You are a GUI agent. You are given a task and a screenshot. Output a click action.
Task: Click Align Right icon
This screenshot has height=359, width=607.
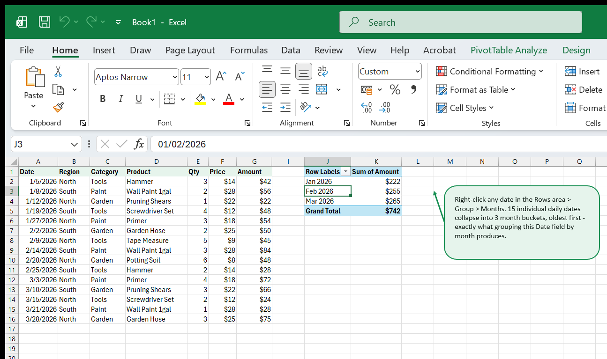(x=304, y=89)
